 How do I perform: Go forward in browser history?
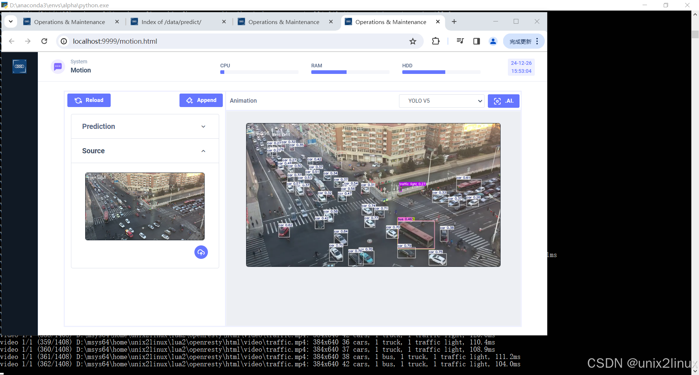pos(28,41)
